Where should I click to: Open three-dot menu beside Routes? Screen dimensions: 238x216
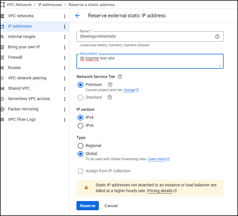click(65, 68)
